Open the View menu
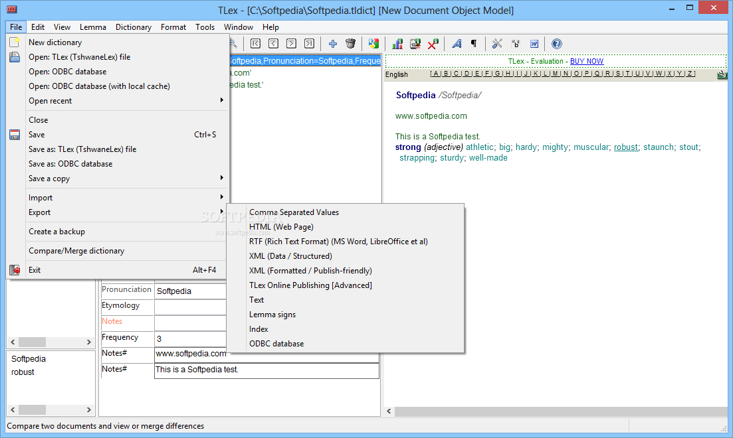This screenshot has width=733, height=438. 62,27
